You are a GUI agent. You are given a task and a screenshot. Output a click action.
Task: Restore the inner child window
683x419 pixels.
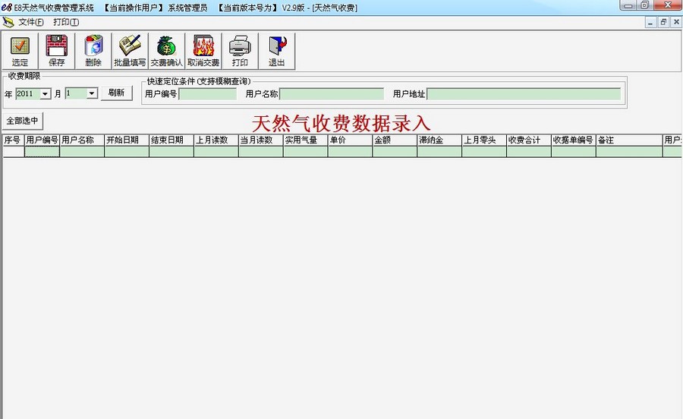click(663, 22)
